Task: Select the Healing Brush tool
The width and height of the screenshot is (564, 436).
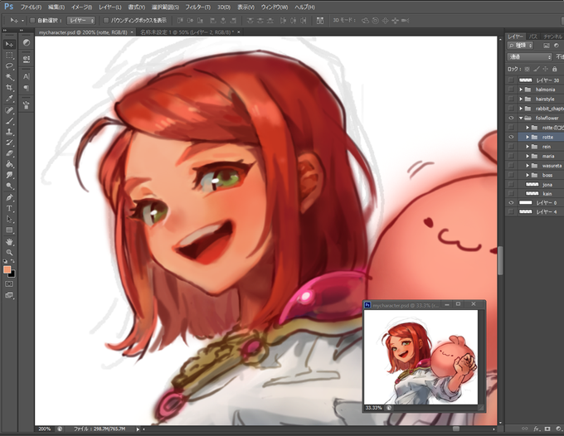Action: (x=9, y=110)
